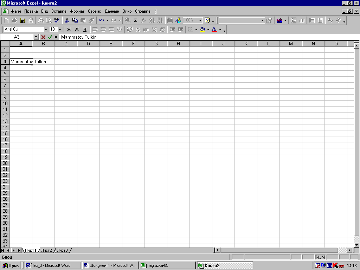The width and height of the screenshot is (360, 270).
Task: Open the 100% zoom dropdown
Action: click(200, 20)
